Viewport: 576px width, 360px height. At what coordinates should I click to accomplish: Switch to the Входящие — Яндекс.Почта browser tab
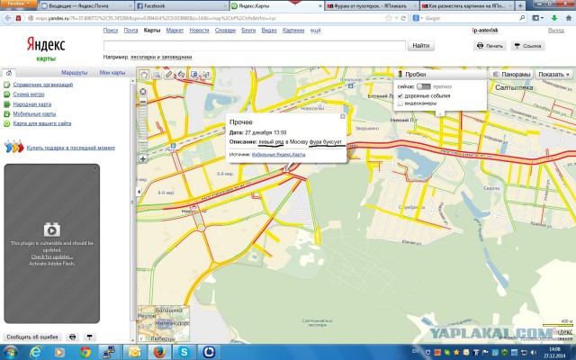[x=86, y=6]
